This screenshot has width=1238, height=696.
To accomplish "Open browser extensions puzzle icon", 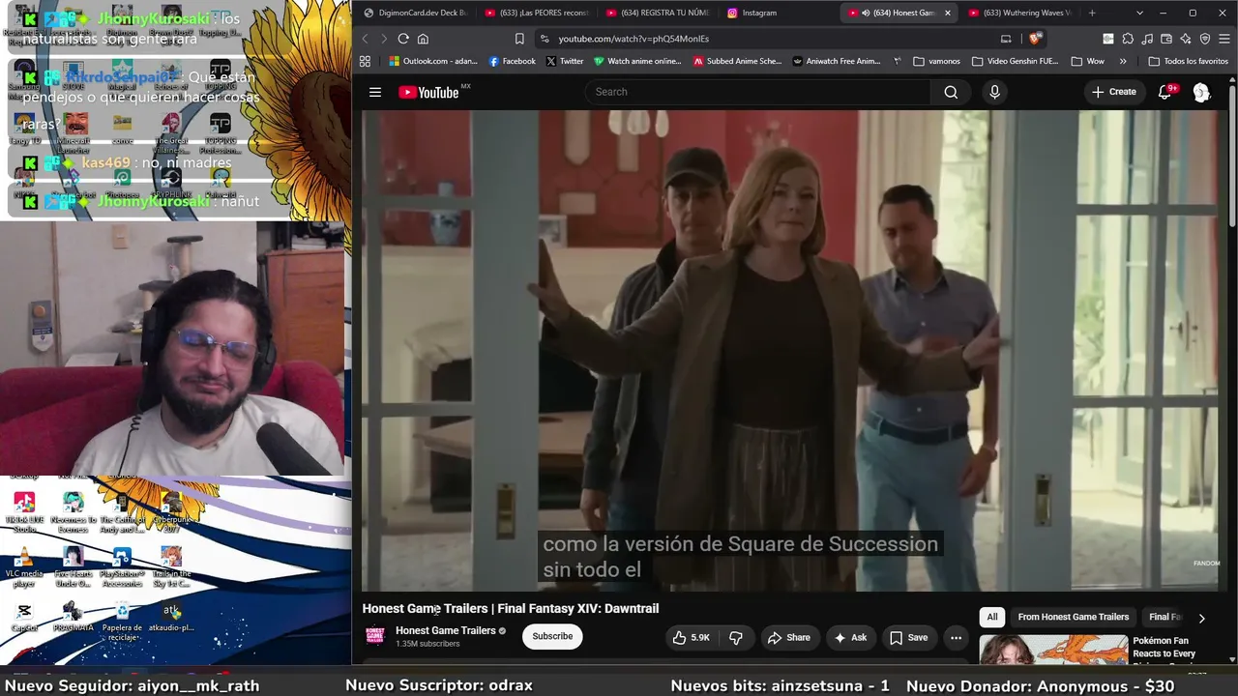I will [x=1128, y=39].
